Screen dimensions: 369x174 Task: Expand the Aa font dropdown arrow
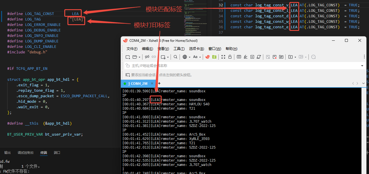pos(200,57)
